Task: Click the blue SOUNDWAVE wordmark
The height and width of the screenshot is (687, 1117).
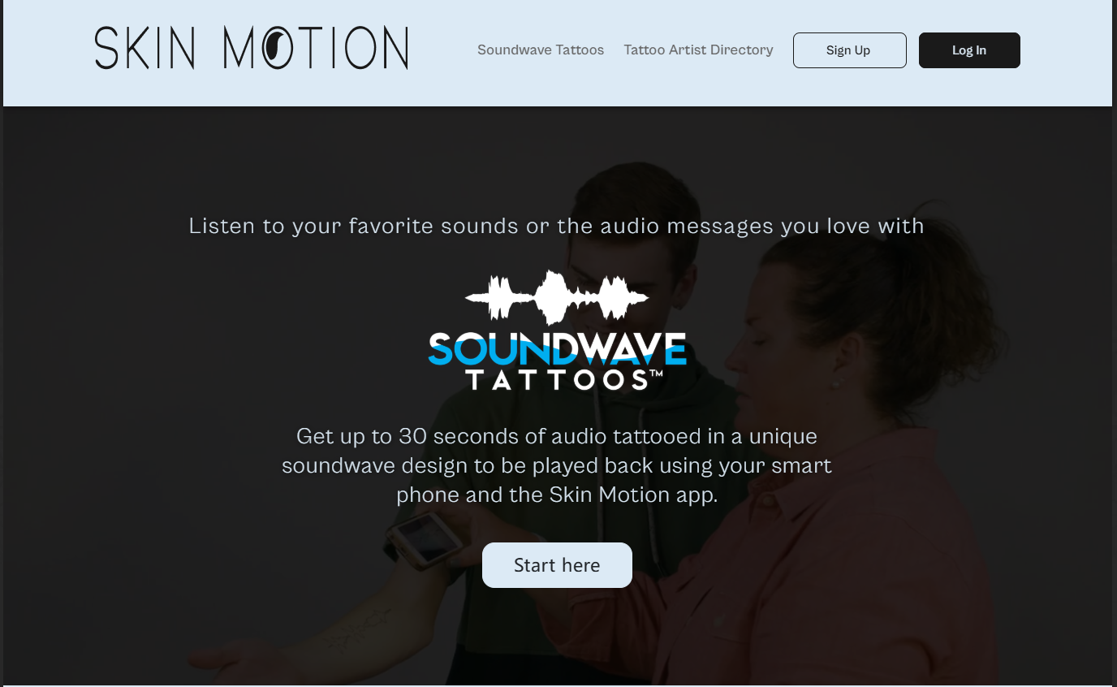Action: 557,349
